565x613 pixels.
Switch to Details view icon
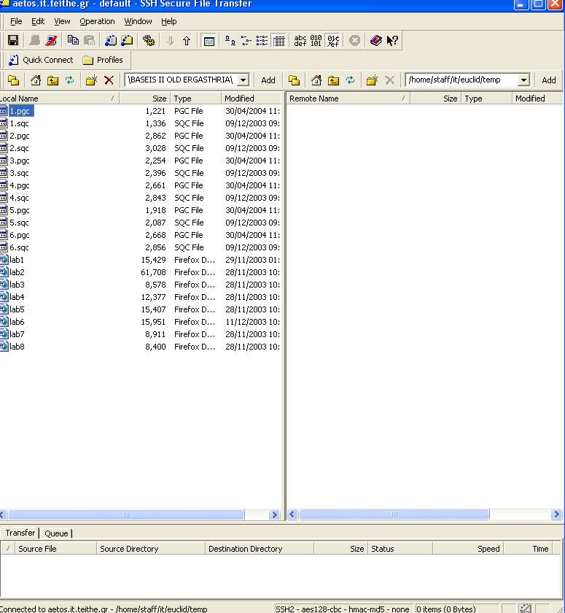278,41
